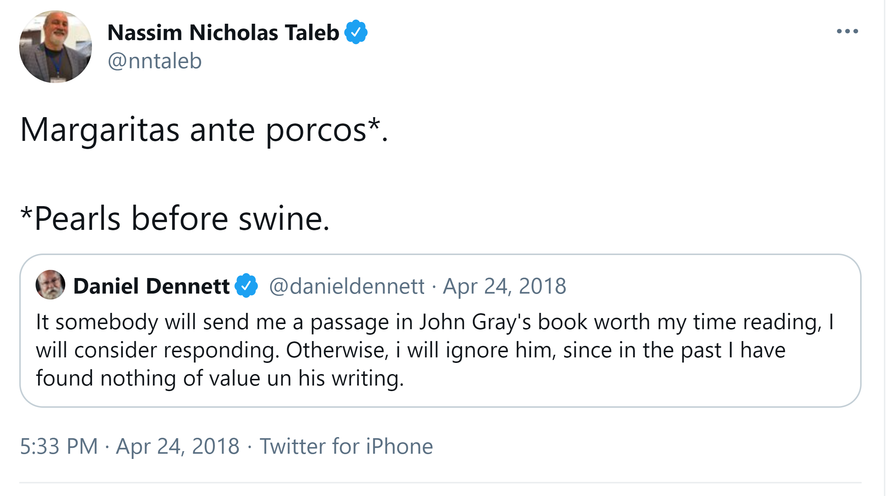Visit the @danieldennett handle
Screen dimensions: 895x496
point(347,286)
